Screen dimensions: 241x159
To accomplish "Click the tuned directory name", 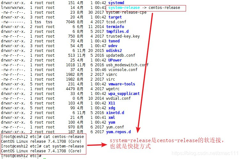I will [114, 41].
